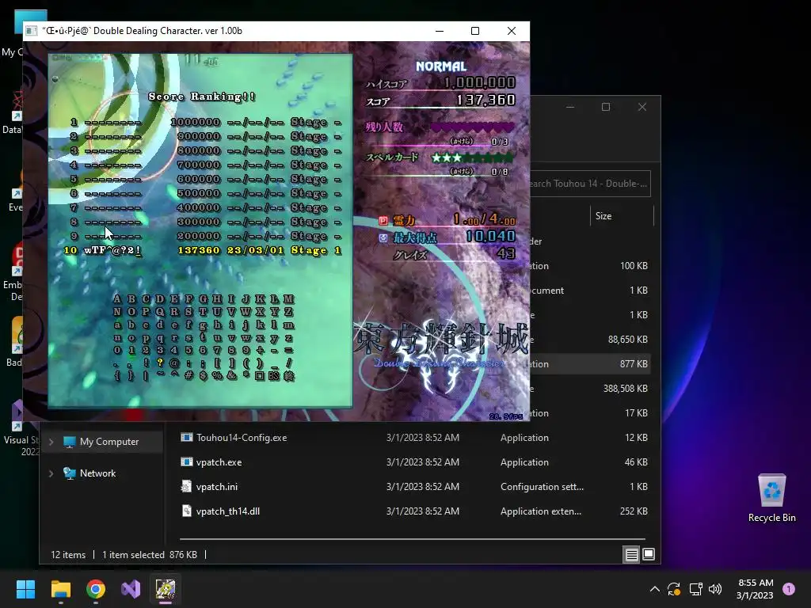Click the 88,650 KB file size cell

click(x=627, y=339)
